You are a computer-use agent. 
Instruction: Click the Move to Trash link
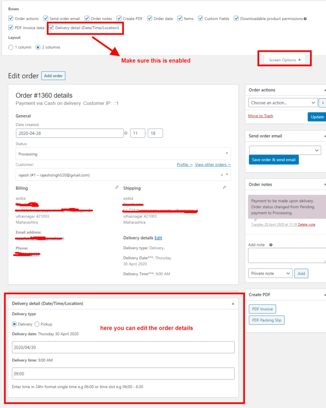(260, 116)
